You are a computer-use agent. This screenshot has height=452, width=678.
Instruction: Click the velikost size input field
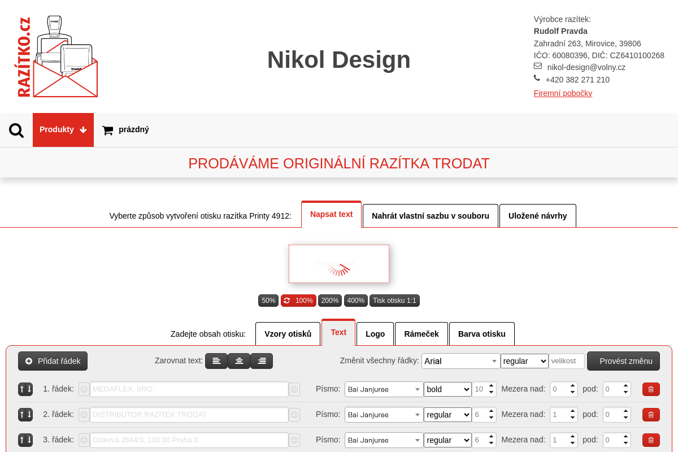point(567,361)
